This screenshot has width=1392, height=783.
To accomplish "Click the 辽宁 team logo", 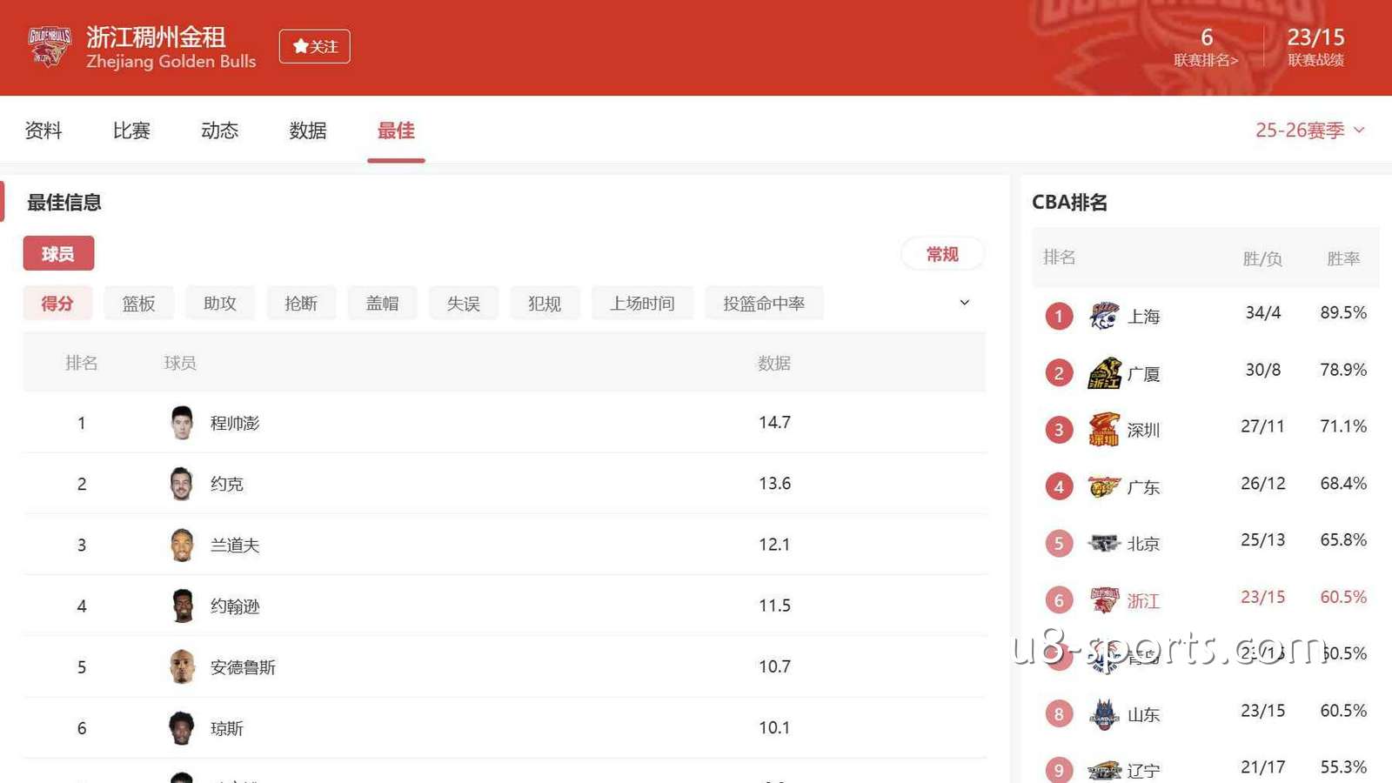I will click(1104, 770).
